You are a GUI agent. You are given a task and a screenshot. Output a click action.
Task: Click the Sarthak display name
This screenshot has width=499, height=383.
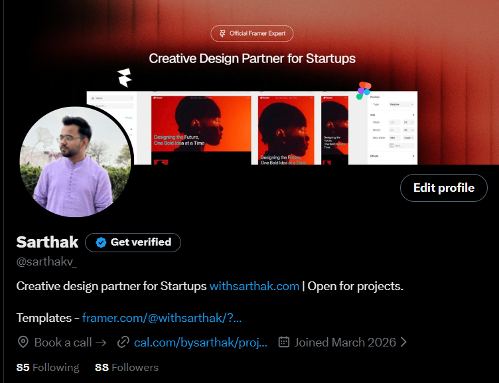point(47,242)
